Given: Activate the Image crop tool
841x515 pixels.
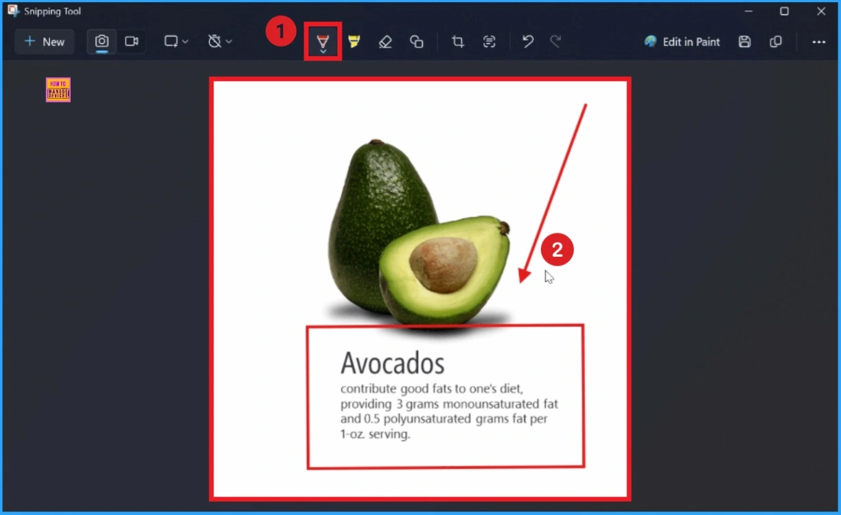Looking at the screenshot, I should click(x=458, y=42).
